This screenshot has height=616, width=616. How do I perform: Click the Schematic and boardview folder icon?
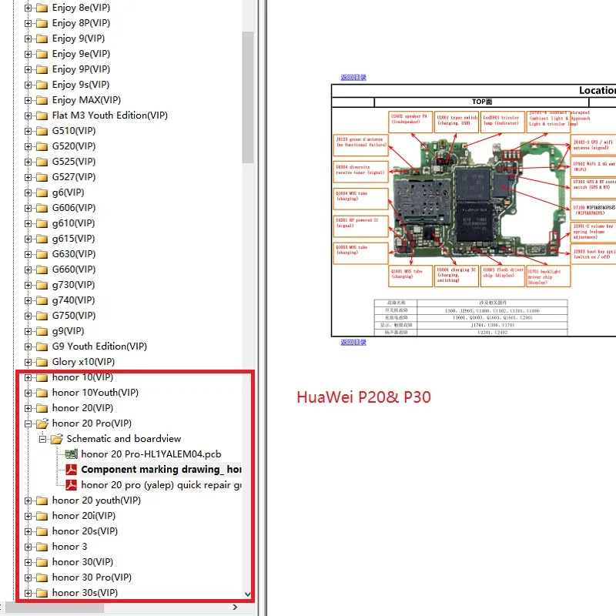pyautogui.click(x=56, y=438)
